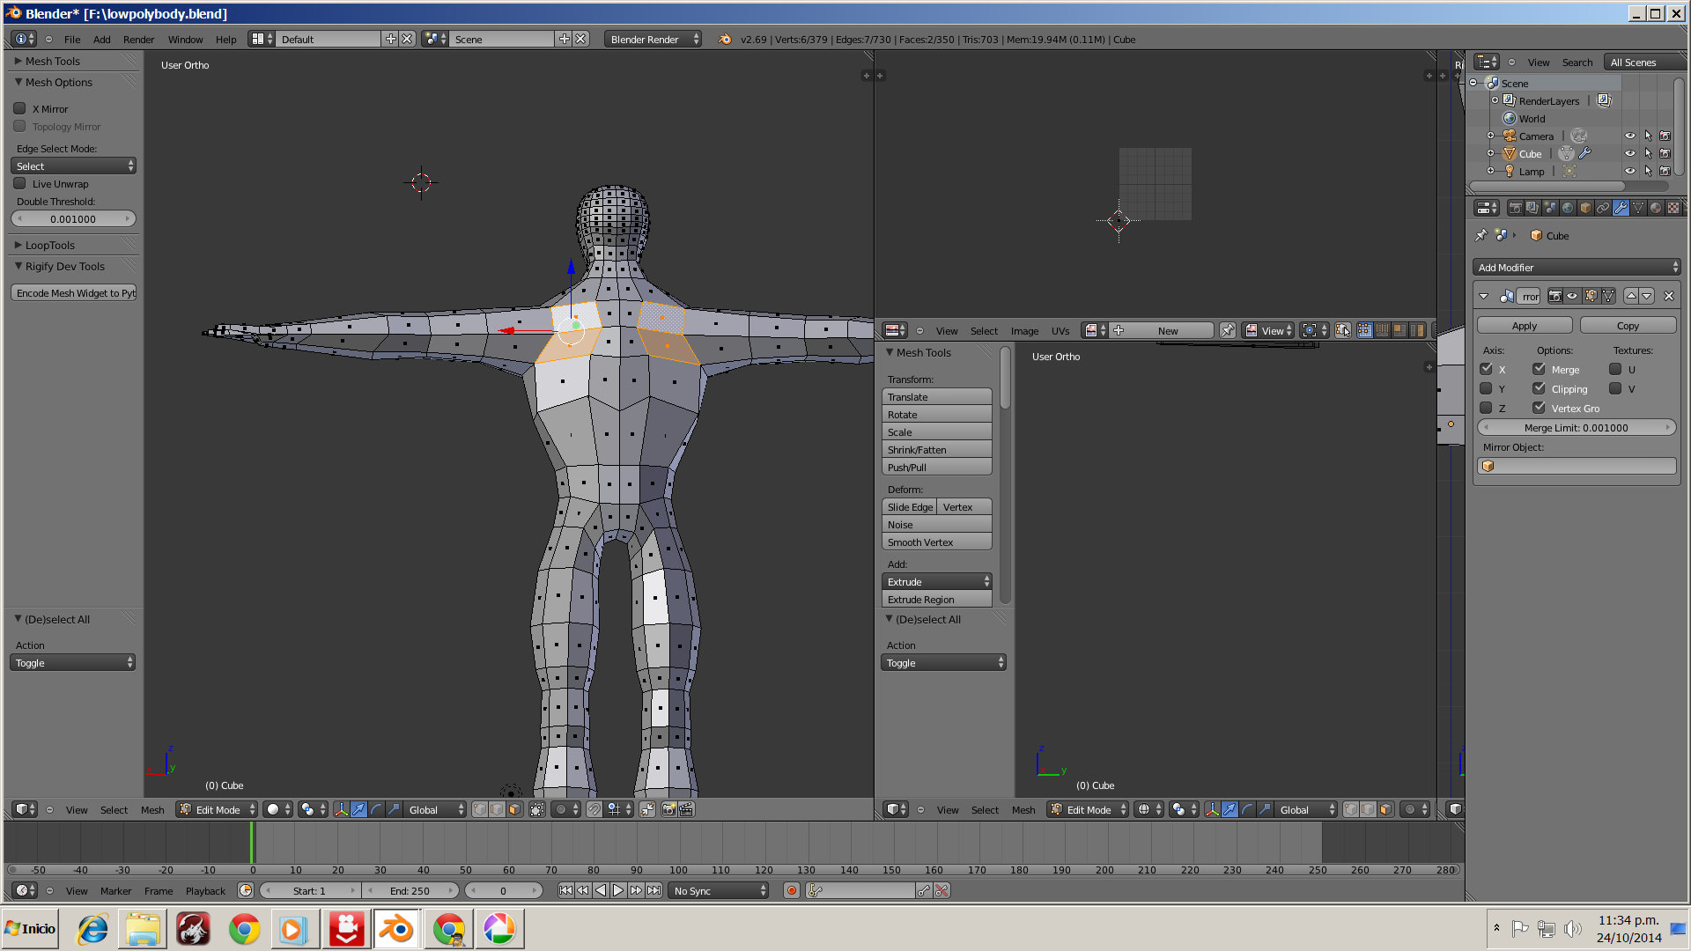Open the World properties tab

(x=1568, y=208)
